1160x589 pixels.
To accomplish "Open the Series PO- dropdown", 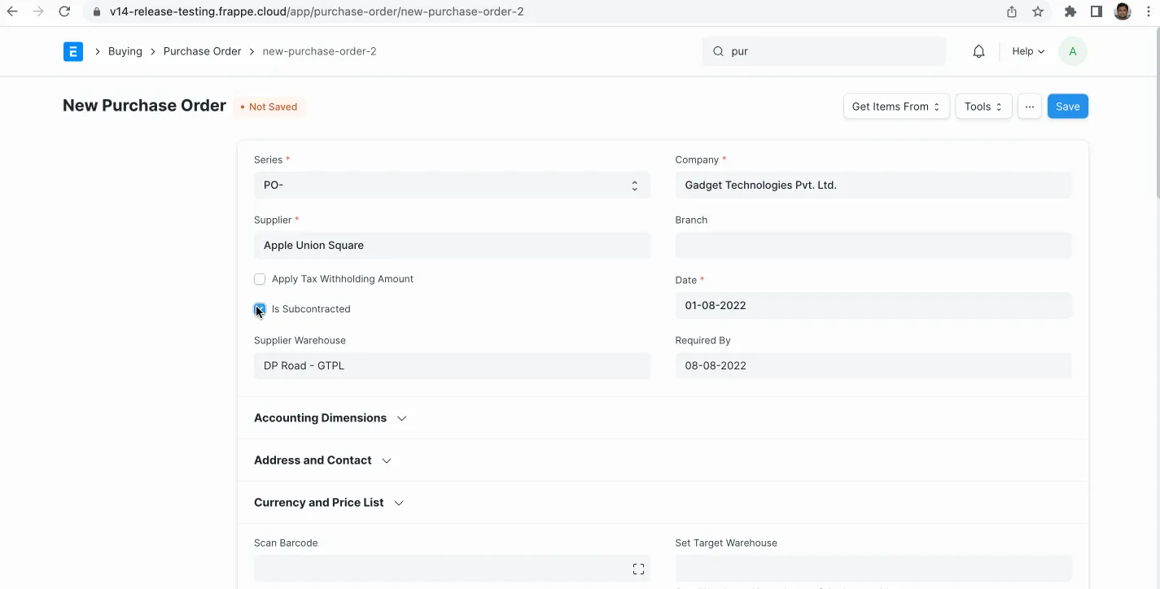I will [x=452, y=185].
